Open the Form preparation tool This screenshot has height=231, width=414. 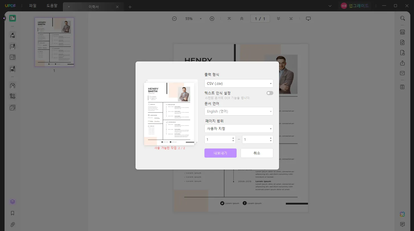(x=12, y=57)
